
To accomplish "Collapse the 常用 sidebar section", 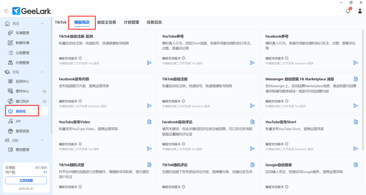I will [42, 24].
